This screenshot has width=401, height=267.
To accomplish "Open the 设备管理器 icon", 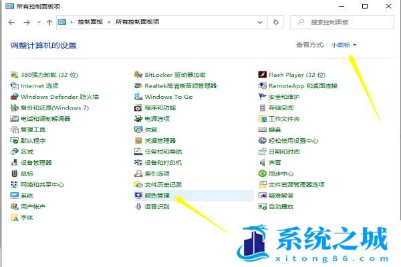I will click(14, 163).
